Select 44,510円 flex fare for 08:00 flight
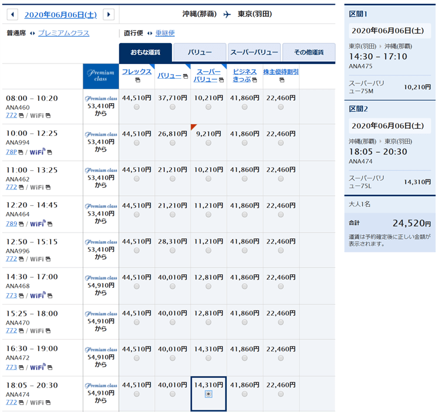The image size is (437, 412). point(136,107)
